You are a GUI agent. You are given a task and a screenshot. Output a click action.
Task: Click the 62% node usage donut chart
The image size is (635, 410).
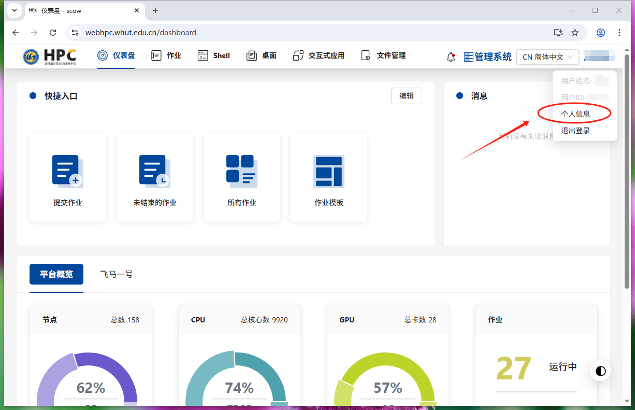(87, 378)
